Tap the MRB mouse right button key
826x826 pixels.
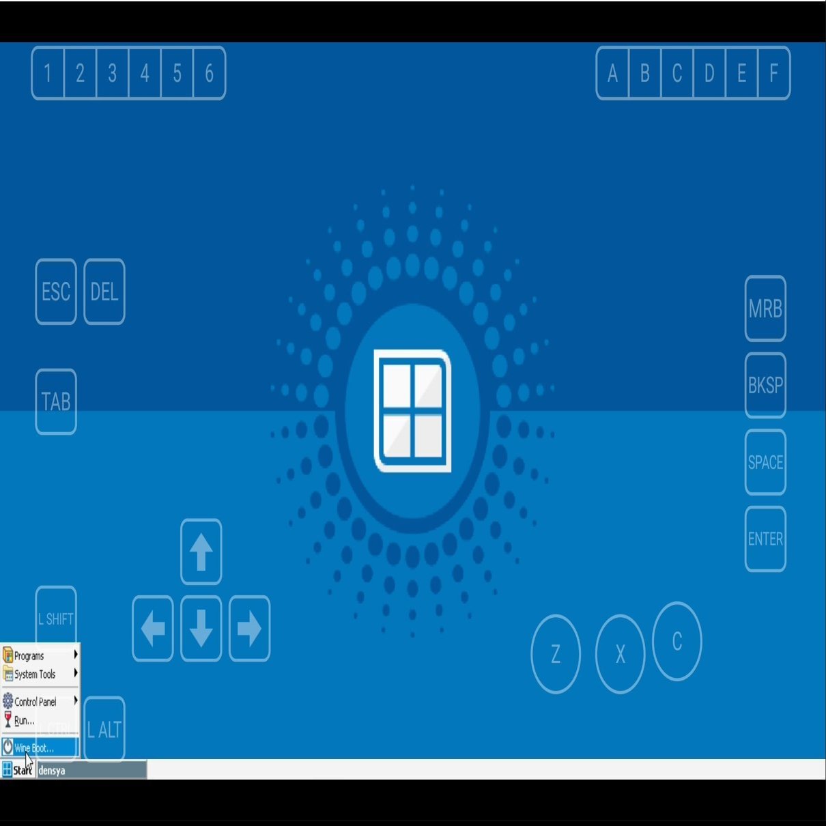[765, 309]
